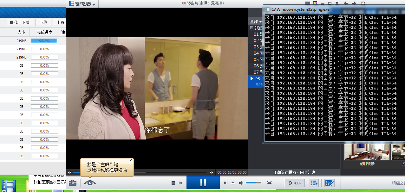Adjust the volume slider

point(253,183)
